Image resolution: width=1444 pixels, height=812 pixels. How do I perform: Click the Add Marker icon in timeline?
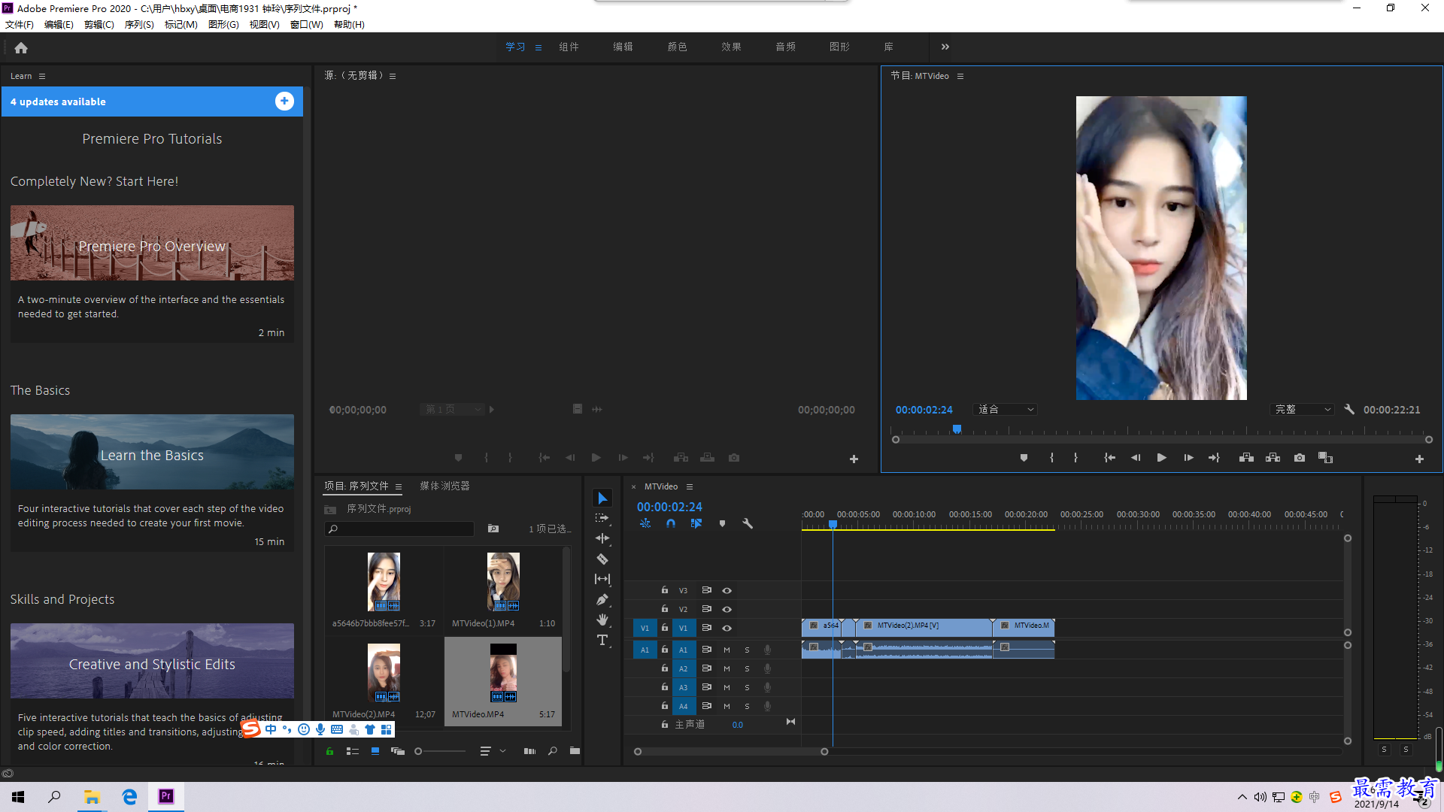[723, 523]
